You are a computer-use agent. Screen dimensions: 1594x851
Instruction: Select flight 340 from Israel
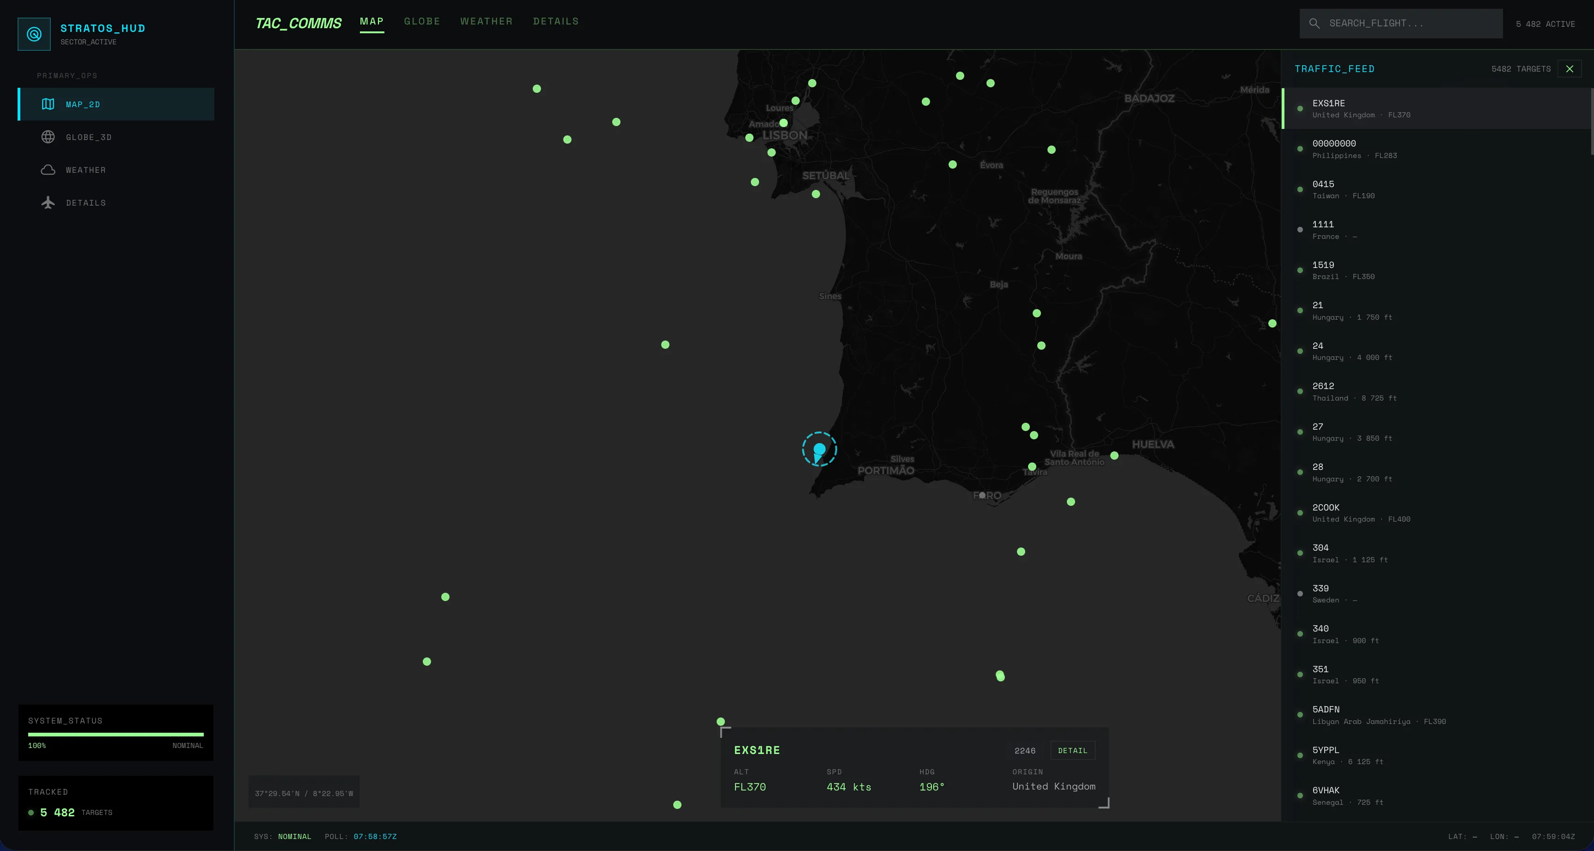1436,634
